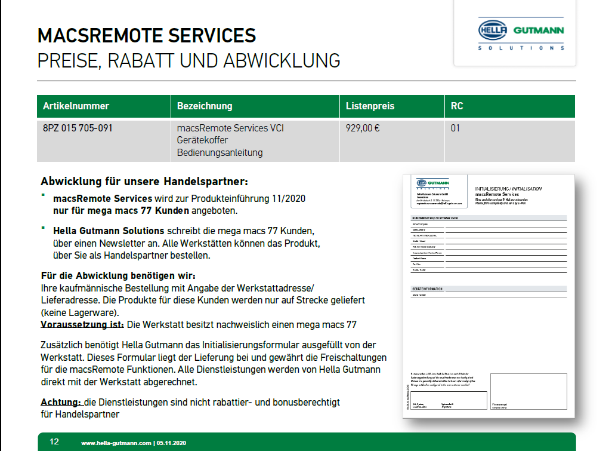The height and width of the screenshot is (451, 612).
Task: Click the 'Abwicklung für unsere Handelspartner:' heading
Action: click(144, 182)
